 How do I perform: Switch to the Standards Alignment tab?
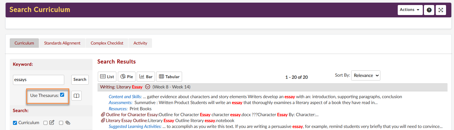[62, 43]
